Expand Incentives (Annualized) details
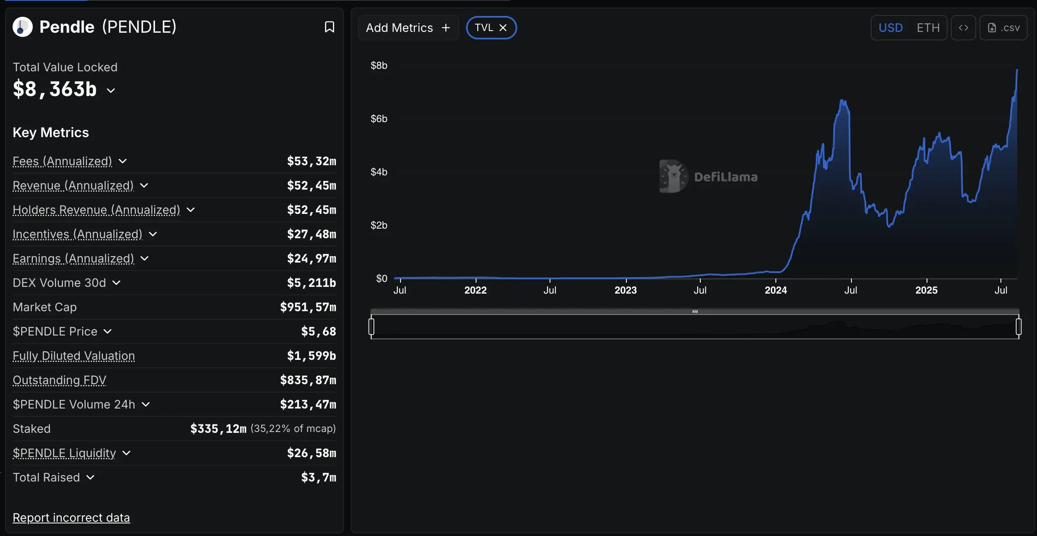Viewport: 1037px width, 536px height. (x=153, y=234)
